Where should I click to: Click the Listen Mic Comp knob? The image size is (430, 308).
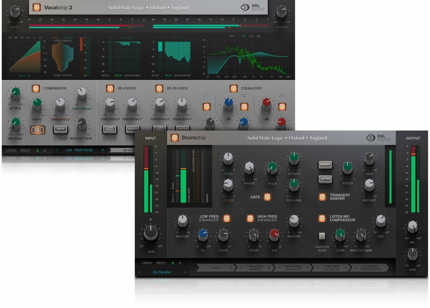[340, 234]
